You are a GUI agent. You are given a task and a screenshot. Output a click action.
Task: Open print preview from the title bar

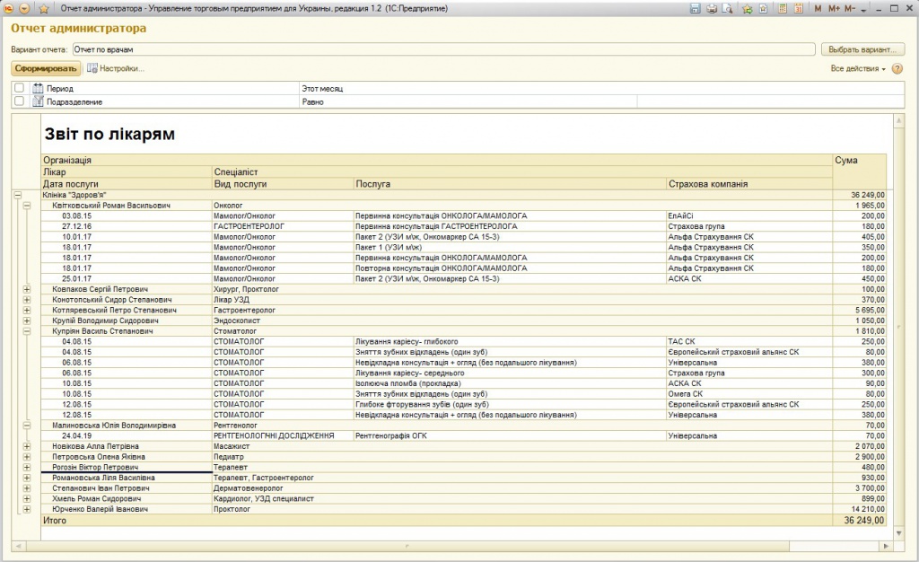[727, 9]
